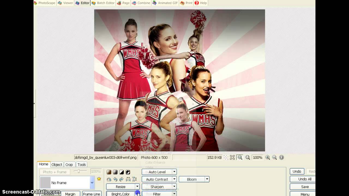This screenshot has width=349, height=196.
Task: Click the magnifier icon left of 100%
Action: [x=248, y=157]
